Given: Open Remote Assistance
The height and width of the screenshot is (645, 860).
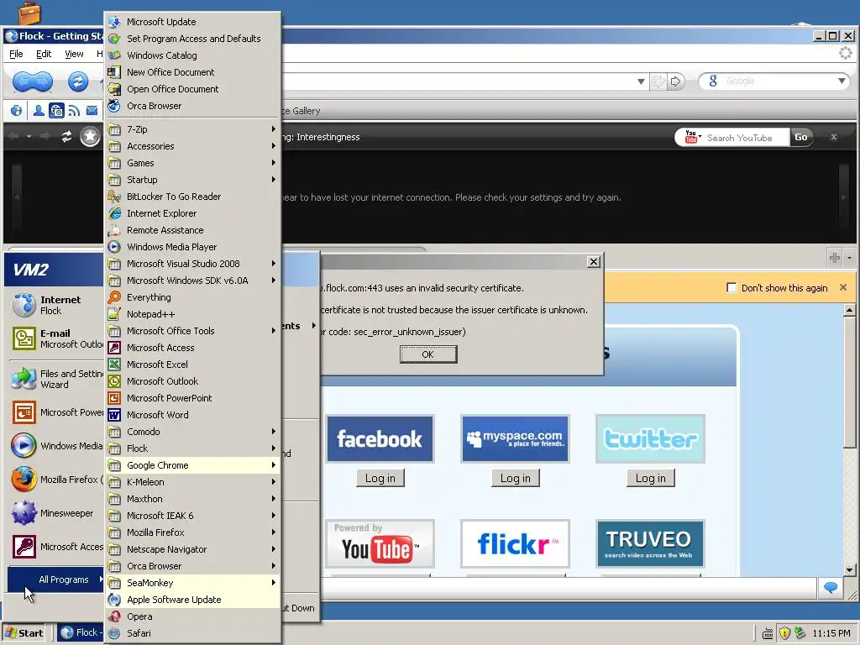Looking at the screenshot, I should [193, 230].
